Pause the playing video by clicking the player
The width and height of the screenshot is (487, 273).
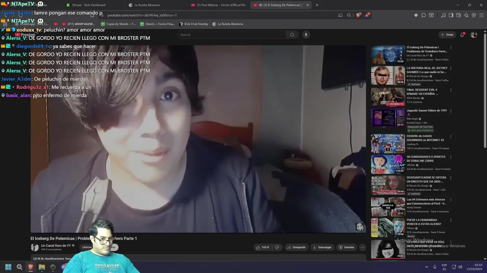coord(198,139)
